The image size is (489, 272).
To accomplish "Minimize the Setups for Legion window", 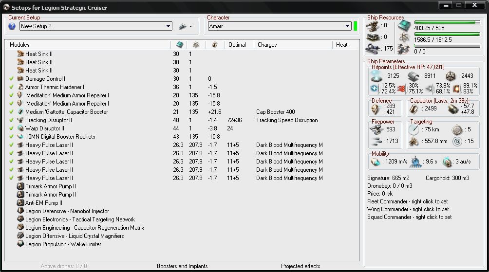I will (x=446, y=5).
